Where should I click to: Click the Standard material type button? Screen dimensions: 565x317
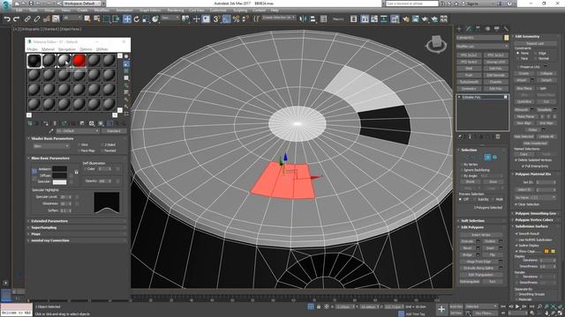(x=114, y=131)
